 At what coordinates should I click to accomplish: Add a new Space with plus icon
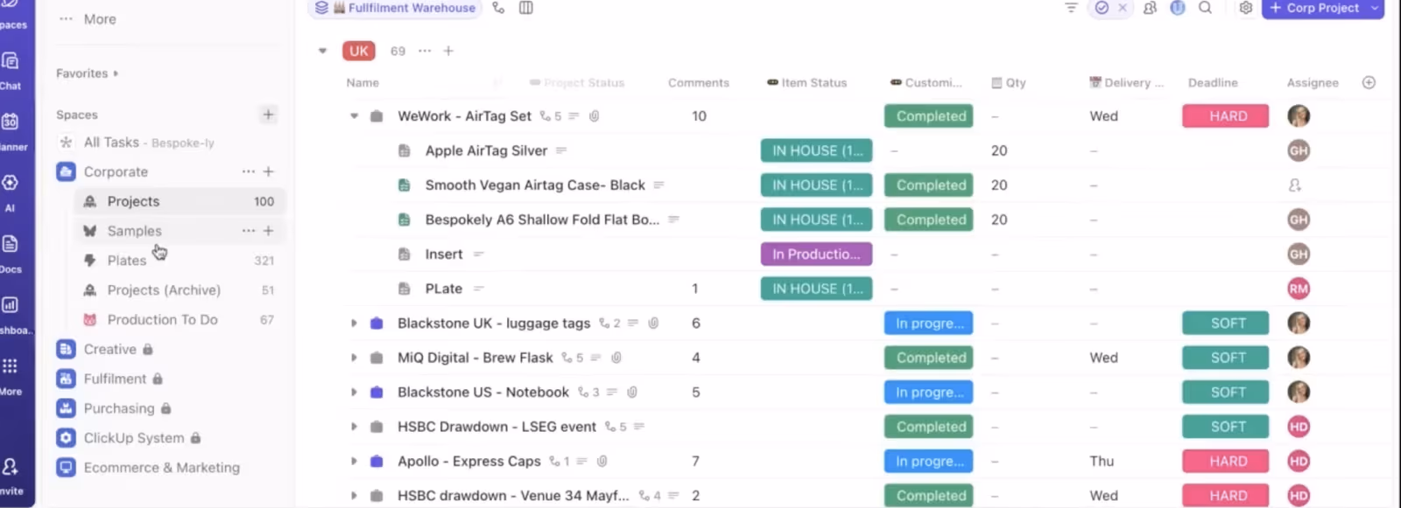pos(269,115)
